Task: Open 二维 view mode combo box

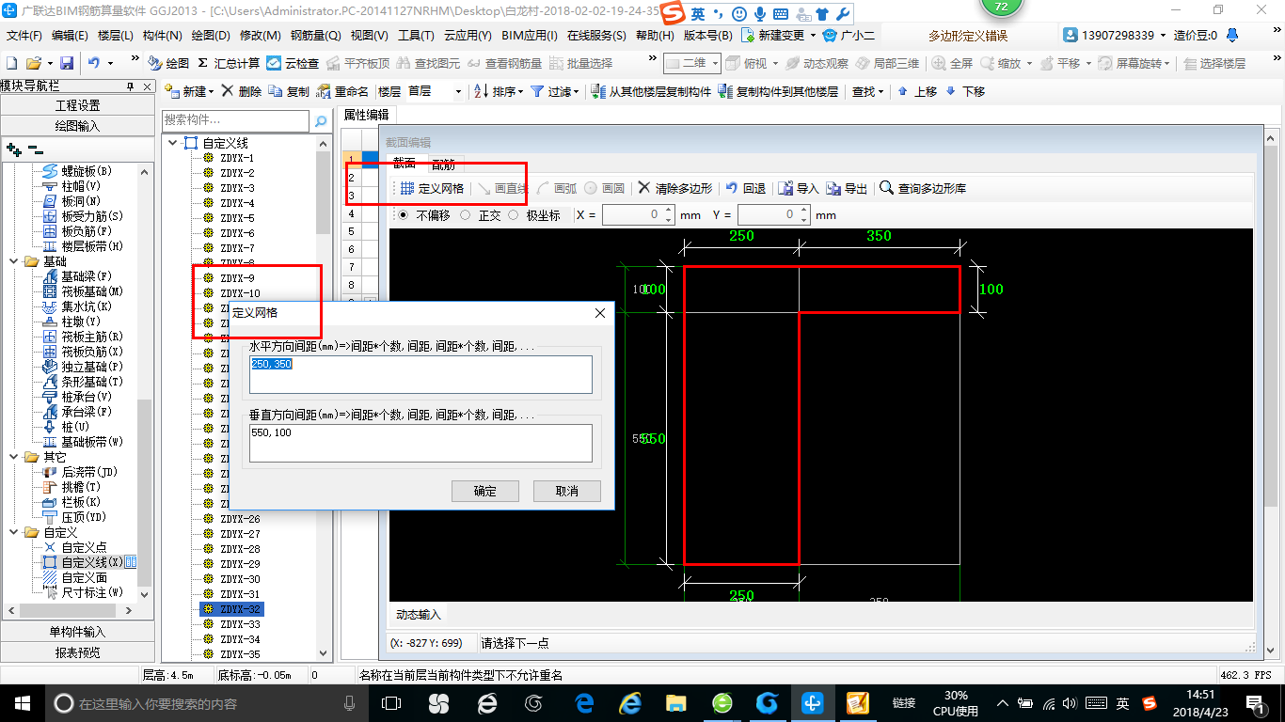Action: 692,63
